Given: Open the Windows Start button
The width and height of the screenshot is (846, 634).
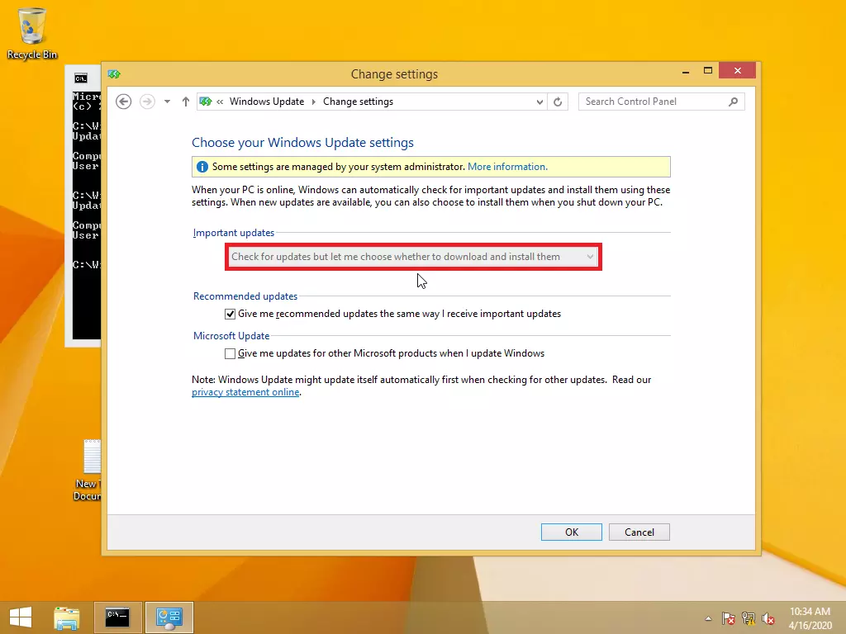Looking at the screenshot, I should tap(21, 617).
